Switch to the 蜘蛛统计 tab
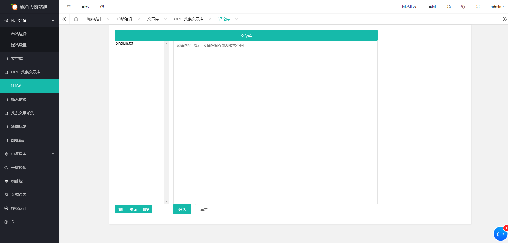The width and height of the screenshot is (508, 243). point(94,19)
